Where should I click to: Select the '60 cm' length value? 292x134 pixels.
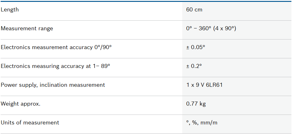pyautogui.click(x=194, y=10)
